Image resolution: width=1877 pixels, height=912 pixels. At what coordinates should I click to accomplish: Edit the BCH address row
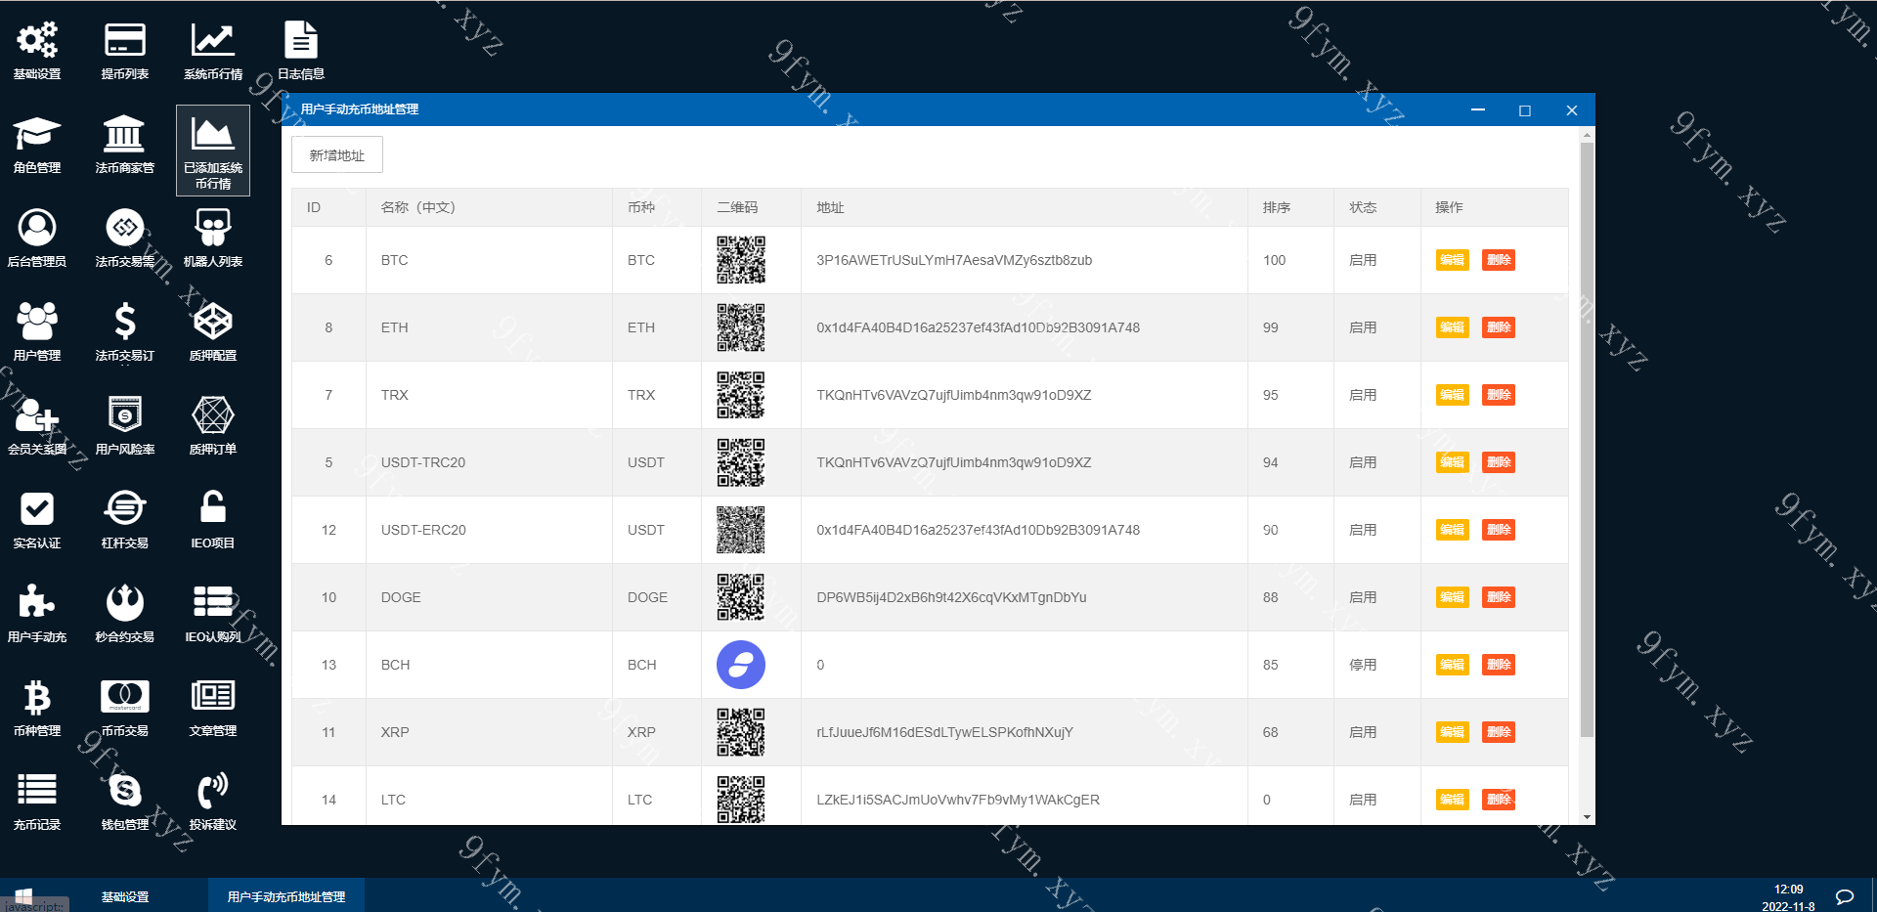tap(1452, 665)
